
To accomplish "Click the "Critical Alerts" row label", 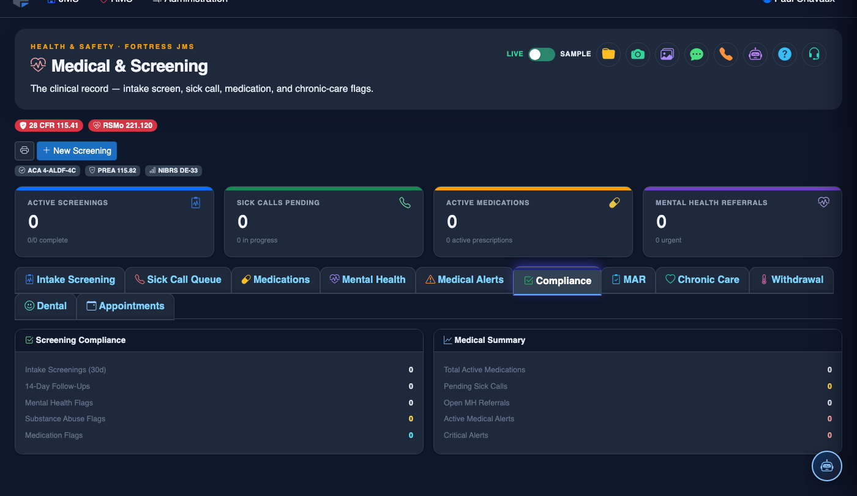I will [466, 435].
